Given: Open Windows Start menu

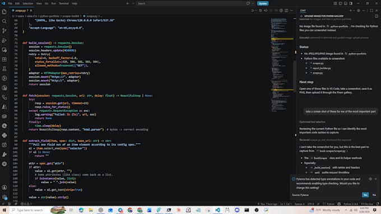Looking at the screenshot, I should coord(4,210).
